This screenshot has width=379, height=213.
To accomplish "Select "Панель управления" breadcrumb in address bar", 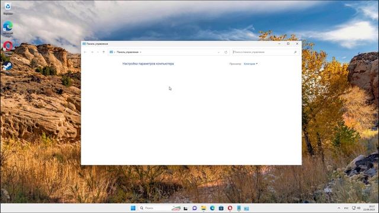I will click(128, 52).
